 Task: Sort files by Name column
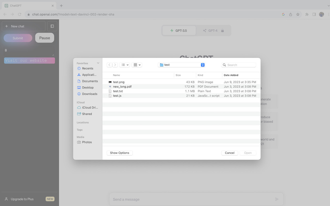tap(116, 75)
